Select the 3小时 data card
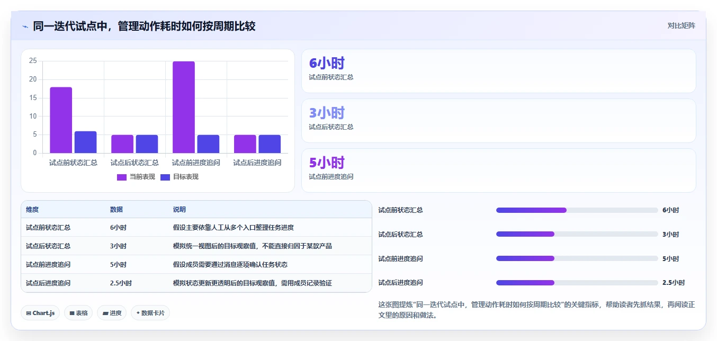Screen dimensions: 717x341 [499, 121]
